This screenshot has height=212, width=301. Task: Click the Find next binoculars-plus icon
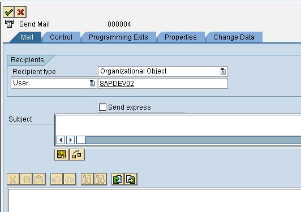(x=100, y=179)
